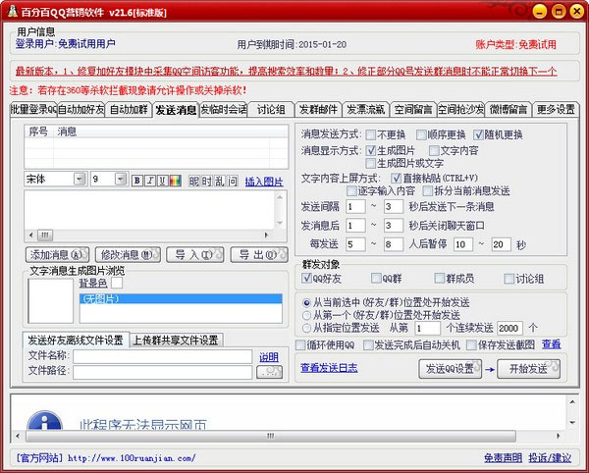Screen dimensions: 589x473
Task: Click the 发送QQ设置 dropdown button
Action: (x=453, y=369)
